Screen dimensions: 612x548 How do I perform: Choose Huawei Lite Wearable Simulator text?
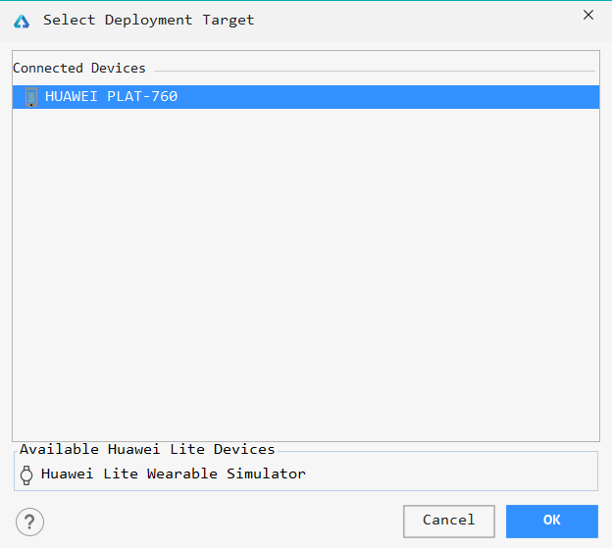[x=174, y=474]
